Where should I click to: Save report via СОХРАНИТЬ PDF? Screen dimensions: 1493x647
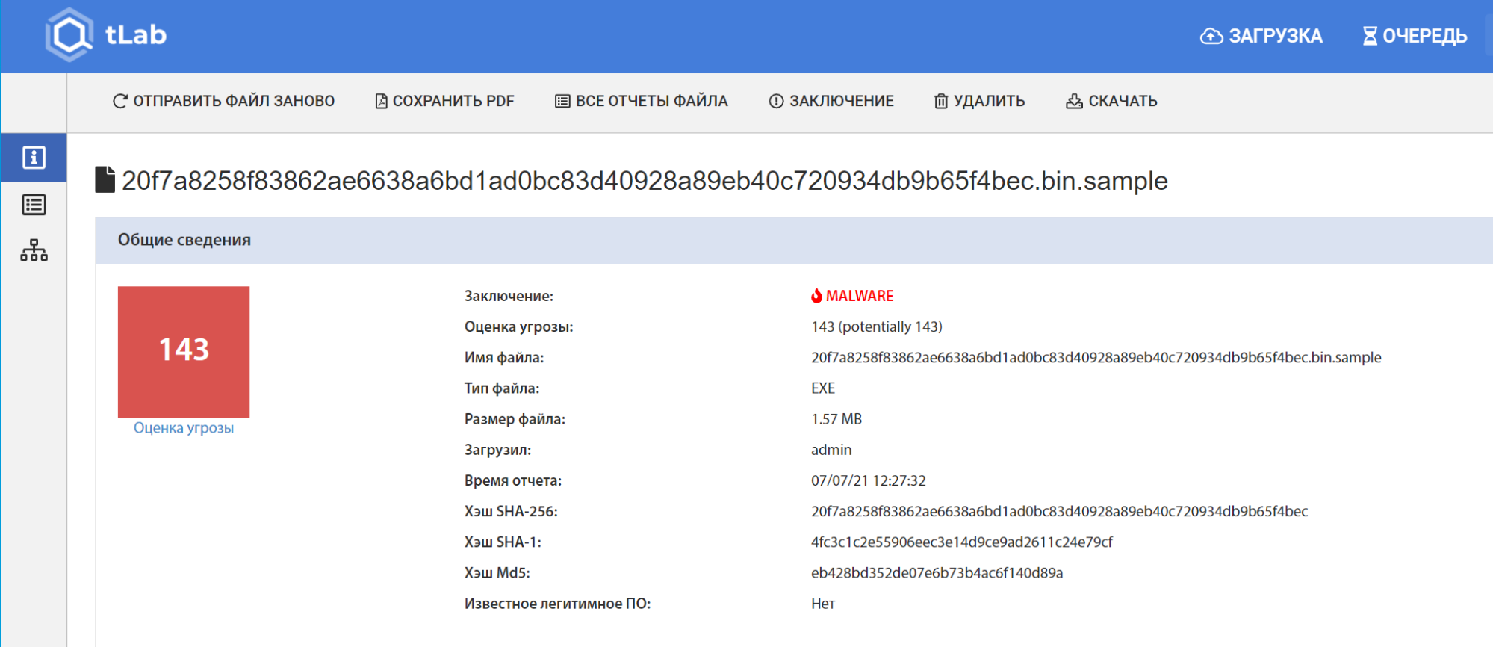(x=444, y=101)
